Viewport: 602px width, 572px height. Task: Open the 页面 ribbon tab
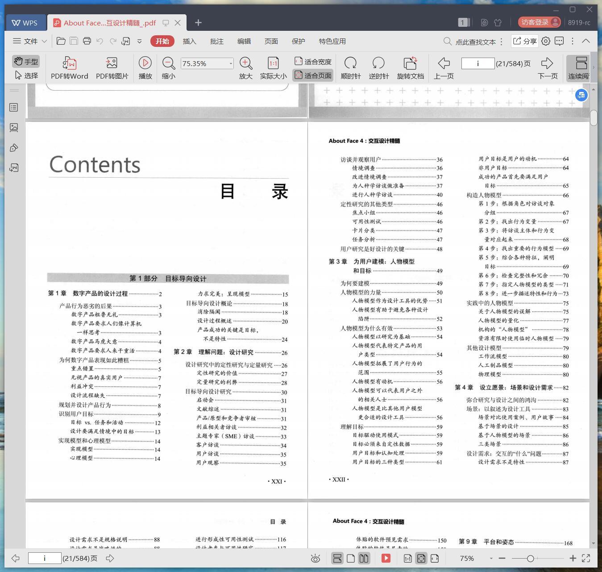point(271,41)
